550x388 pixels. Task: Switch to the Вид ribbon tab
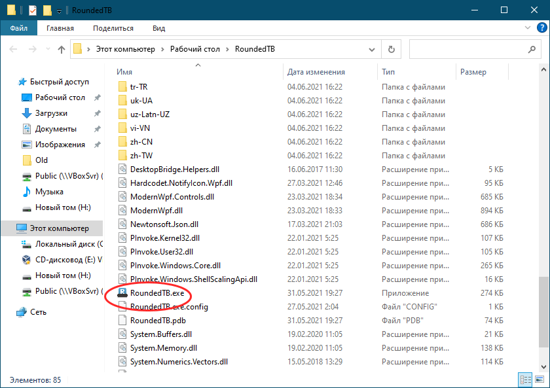[x=158, y=28]
